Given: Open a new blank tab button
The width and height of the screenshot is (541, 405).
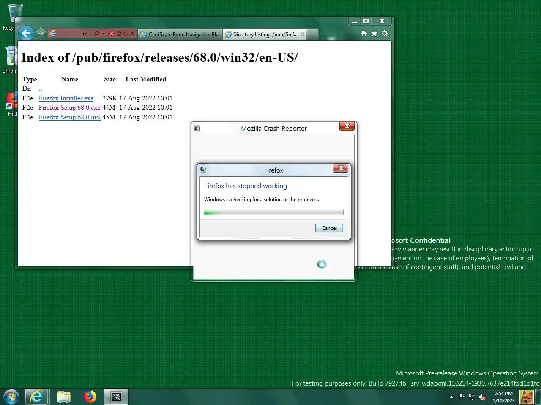Looking at the screenshot, I should pyautogui.click(x=312, y=34).
